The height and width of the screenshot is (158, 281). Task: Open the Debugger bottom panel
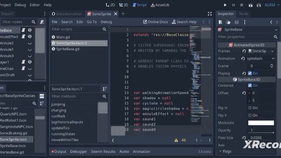pos(79,151)
